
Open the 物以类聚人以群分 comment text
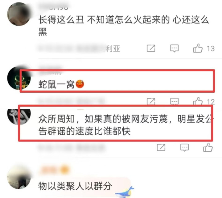(x=75, y=186)
